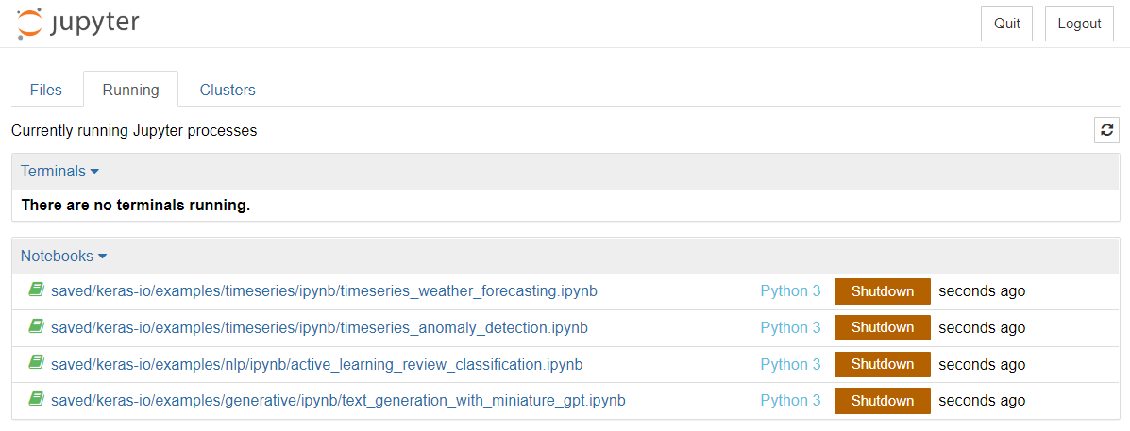The height and width of the screenshot is (431, 1130).
Task: Open the Clusters tab
Action: [228, 90]
